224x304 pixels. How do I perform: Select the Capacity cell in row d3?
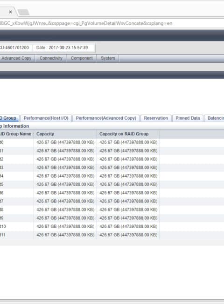point(65,167)
